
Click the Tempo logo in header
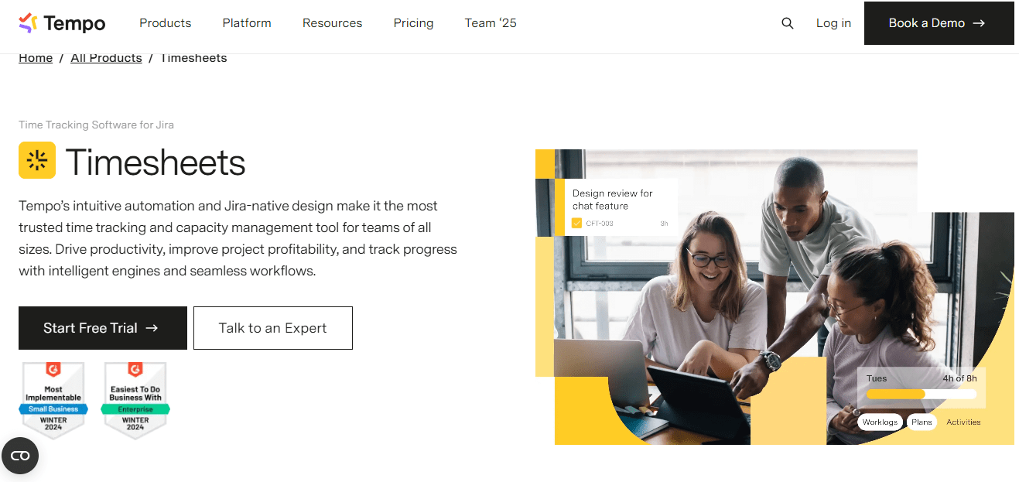click(x=62, y=23)
